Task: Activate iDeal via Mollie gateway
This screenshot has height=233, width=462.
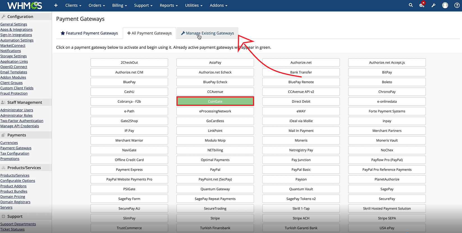Action: pos(301,121)
